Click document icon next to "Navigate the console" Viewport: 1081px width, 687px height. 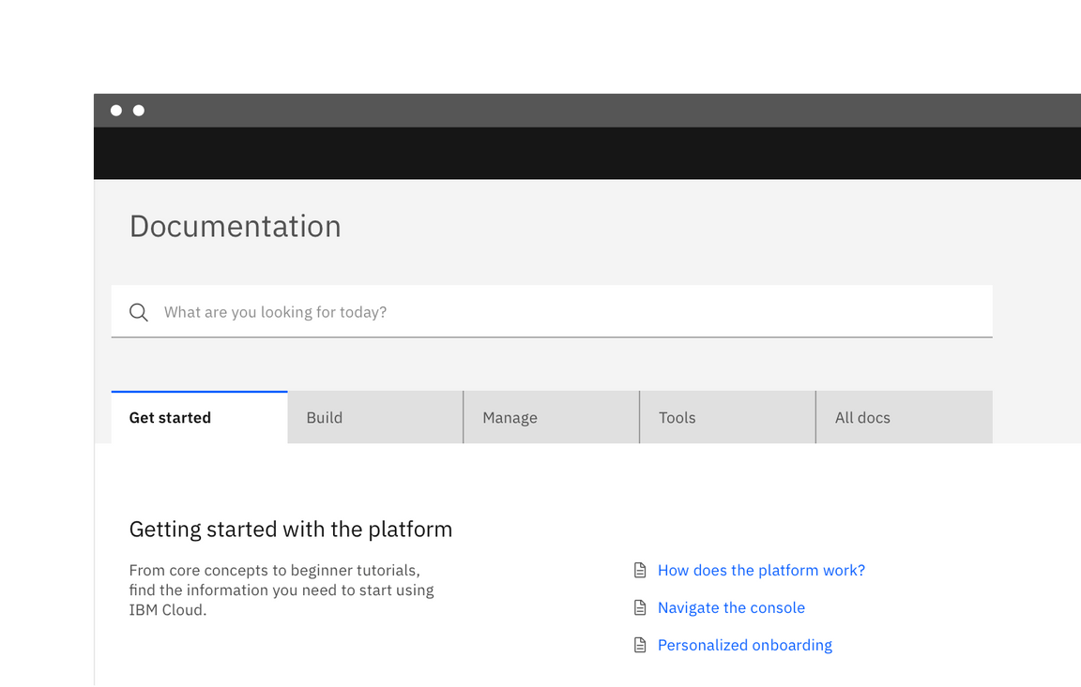[640, 606]
